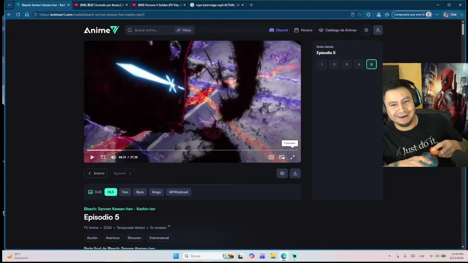
Task: Select episode 5 in the episode list
Action: coord(371,65)
